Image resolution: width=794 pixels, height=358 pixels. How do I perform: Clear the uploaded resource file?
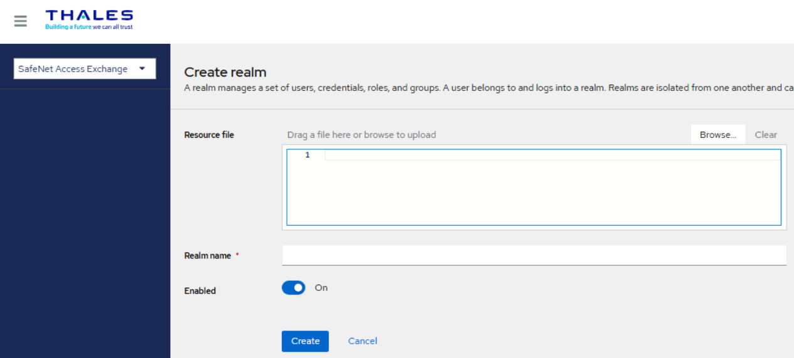pos(765,135)
